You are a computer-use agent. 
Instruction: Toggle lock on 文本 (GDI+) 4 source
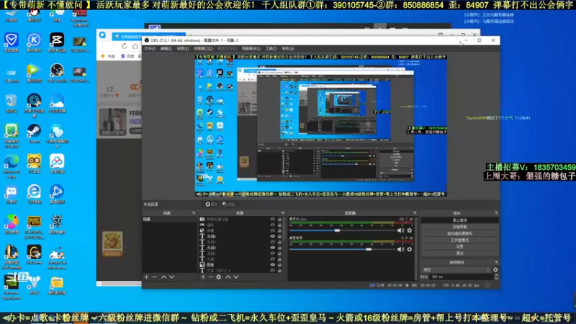[x=279, y=271]
